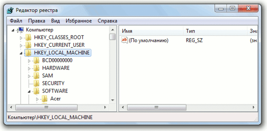The width and height of the screenshot is (267, 131).
Task: Click the tree pane scroll left arrow
Action: tap(11, 107)
